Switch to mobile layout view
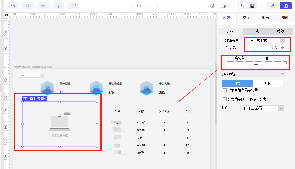Screen dimensions: 295x169 [252, 6]
